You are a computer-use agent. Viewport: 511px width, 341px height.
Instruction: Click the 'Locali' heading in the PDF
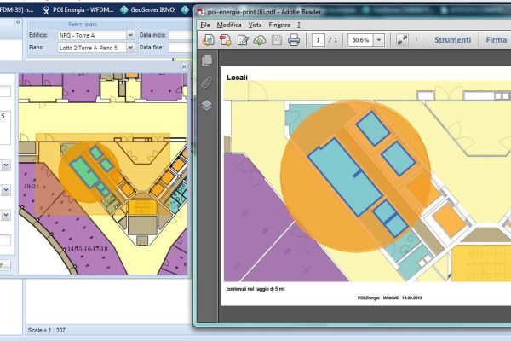pos(237,78)
